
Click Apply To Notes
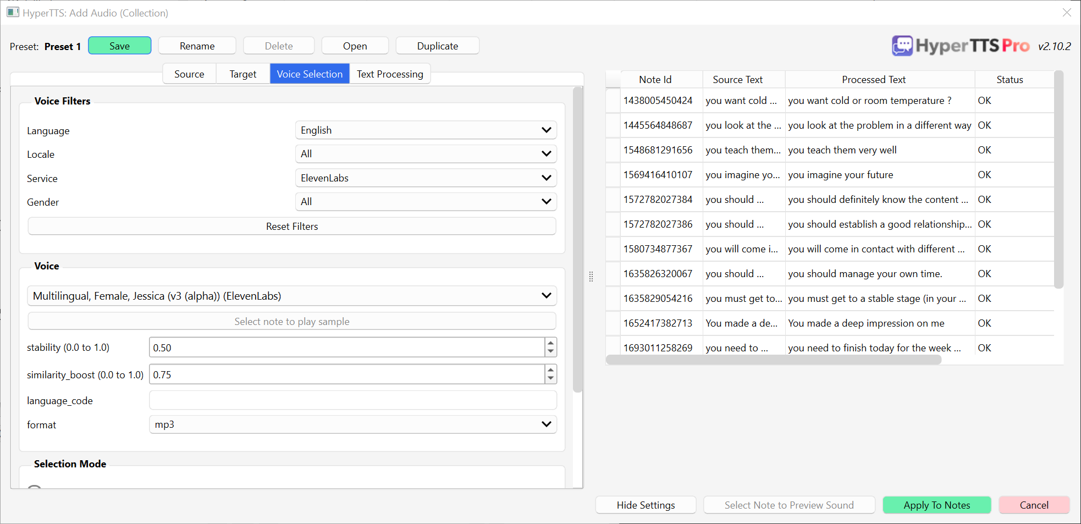click(936, 505)
